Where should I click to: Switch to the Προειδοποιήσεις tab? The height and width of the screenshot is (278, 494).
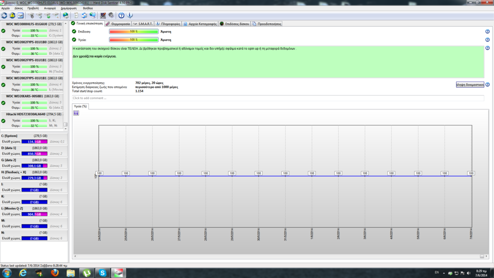coord(266,24)
